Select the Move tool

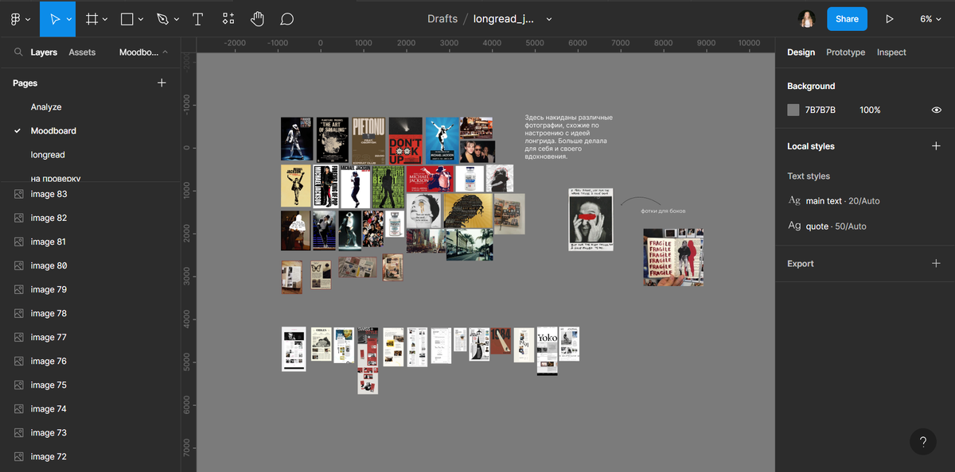click(x=56, y=18)
